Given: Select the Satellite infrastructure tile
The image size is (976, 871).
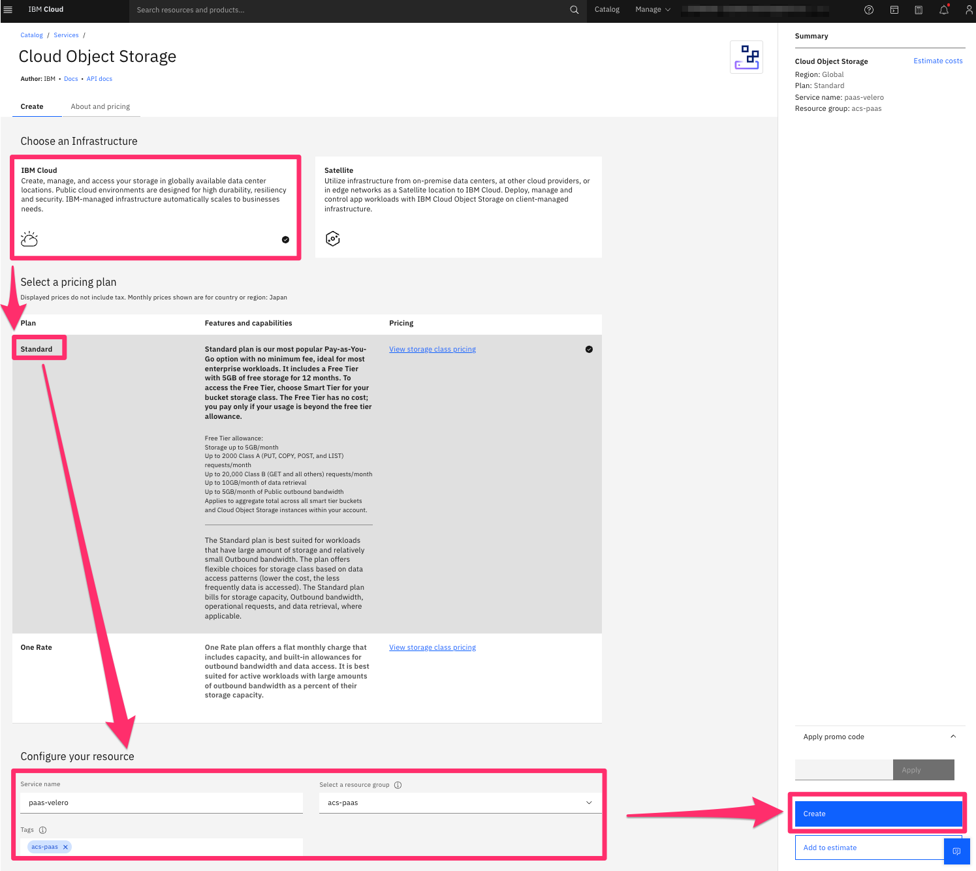Looking at the screenshot, I should [458, 207].
